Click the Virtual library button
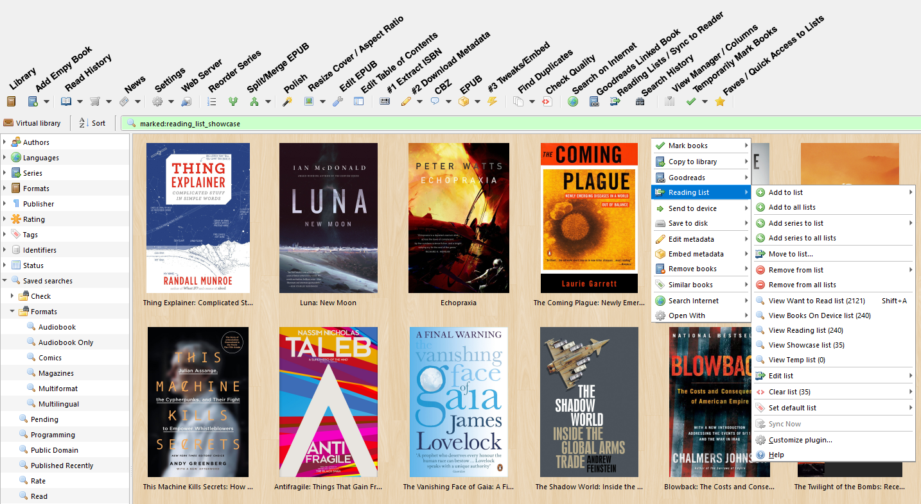 pyautogui.click(x=33, y=123)
